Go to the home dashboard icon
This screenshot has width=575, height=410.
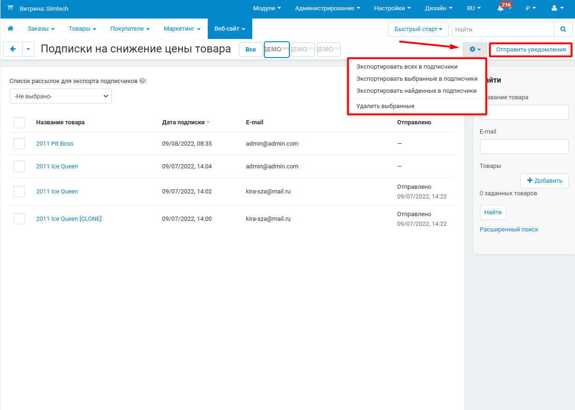pyautogui.click(x=10, y=29)
